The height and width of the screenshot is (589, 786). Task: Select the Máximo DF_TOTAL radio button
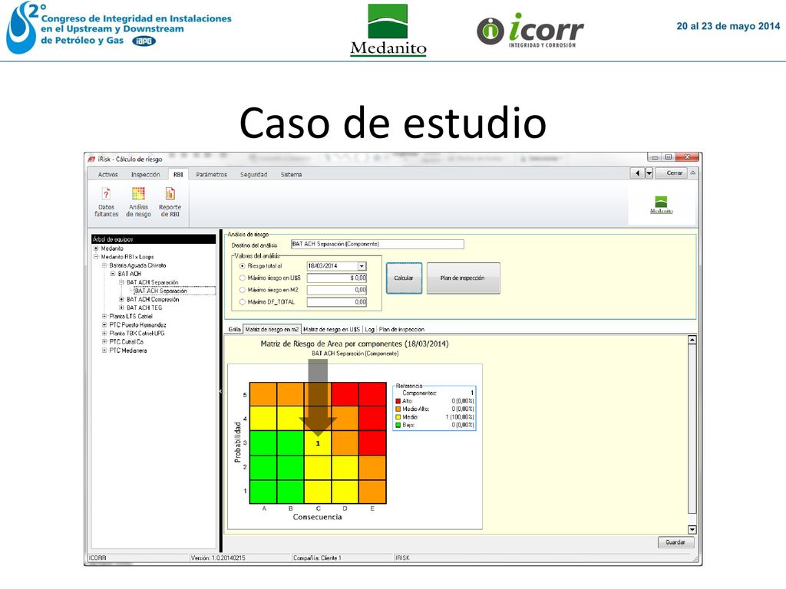tap(243, 302)
